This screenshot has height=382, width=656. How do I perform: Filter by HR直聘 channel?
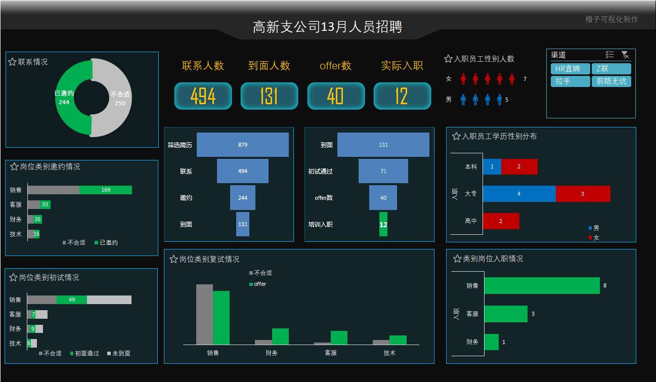[571, 69]
